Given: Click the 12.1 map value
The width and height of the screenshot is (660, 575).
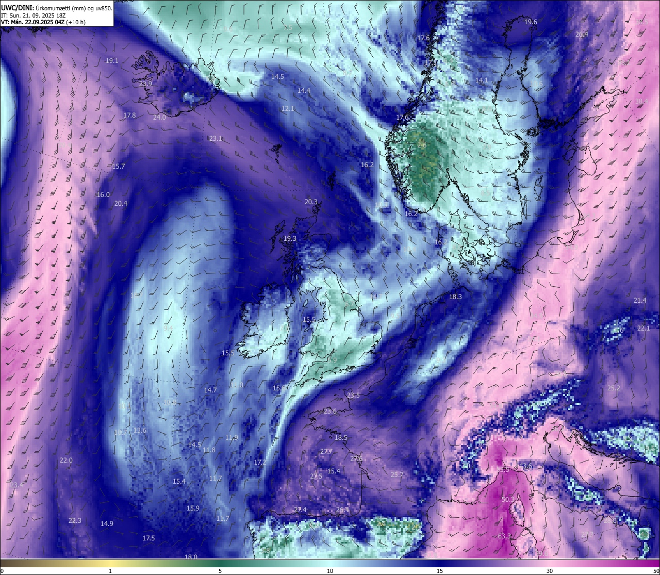Looking at the screenshot, I should point(288,108).
